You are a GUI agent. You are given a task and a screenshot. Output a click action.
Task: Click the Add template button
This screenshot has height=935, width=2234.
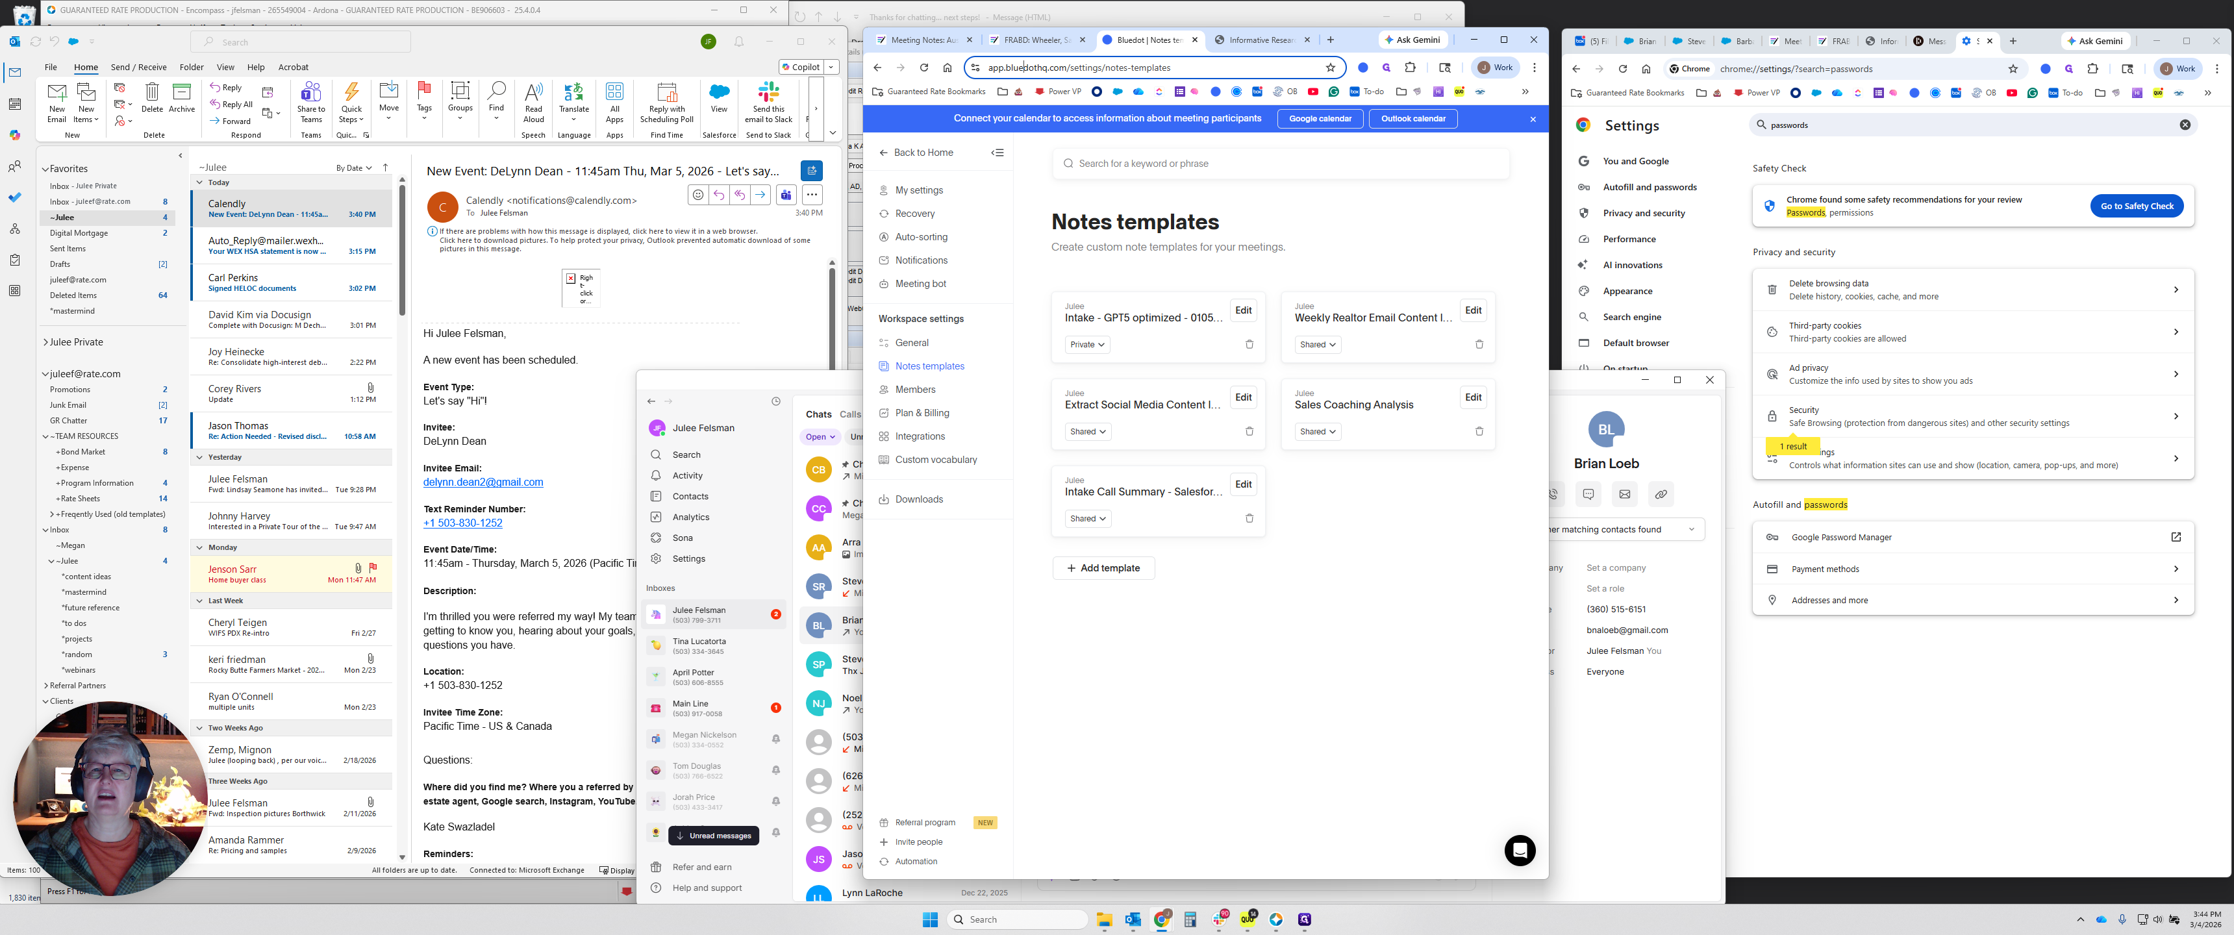click(x=1103, y=568)
